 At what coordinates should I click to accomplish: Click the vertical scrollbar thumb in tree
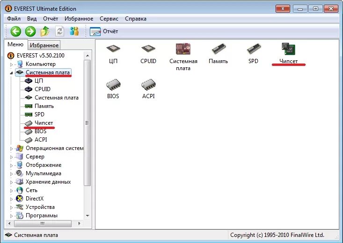[x=88, y=123]
